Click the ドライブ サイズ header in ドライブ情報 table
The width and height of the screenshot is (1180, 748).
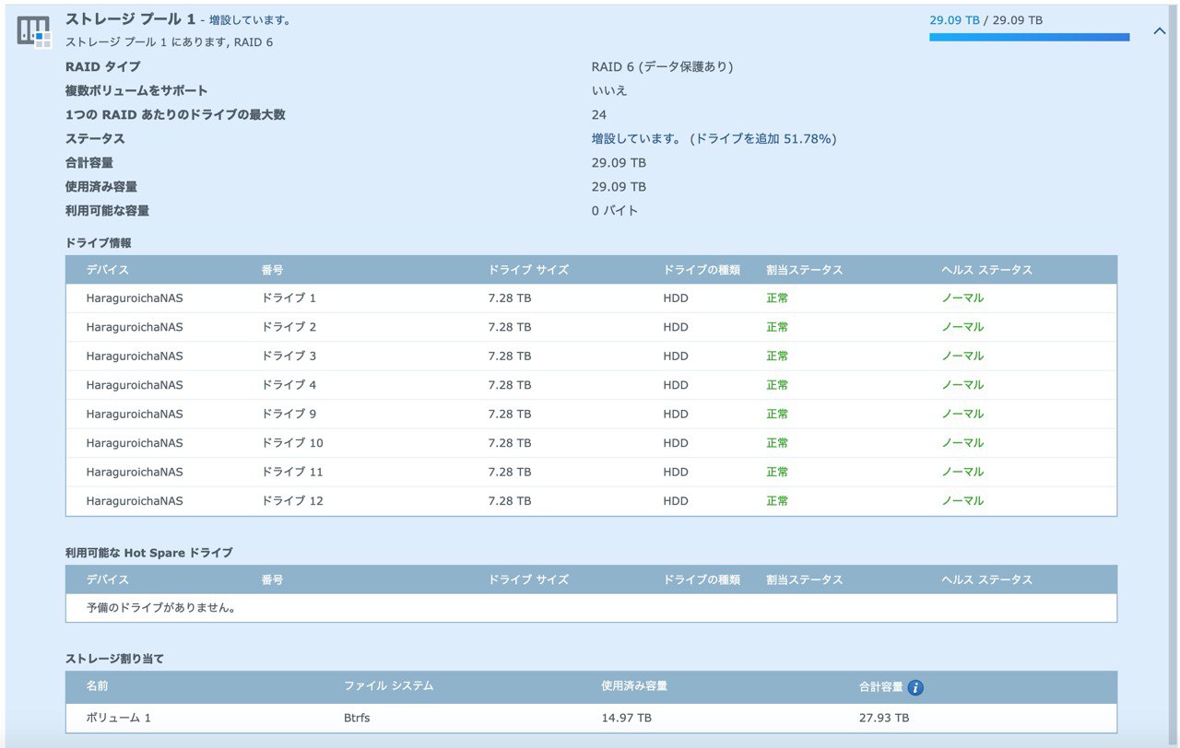click(528, 270)
